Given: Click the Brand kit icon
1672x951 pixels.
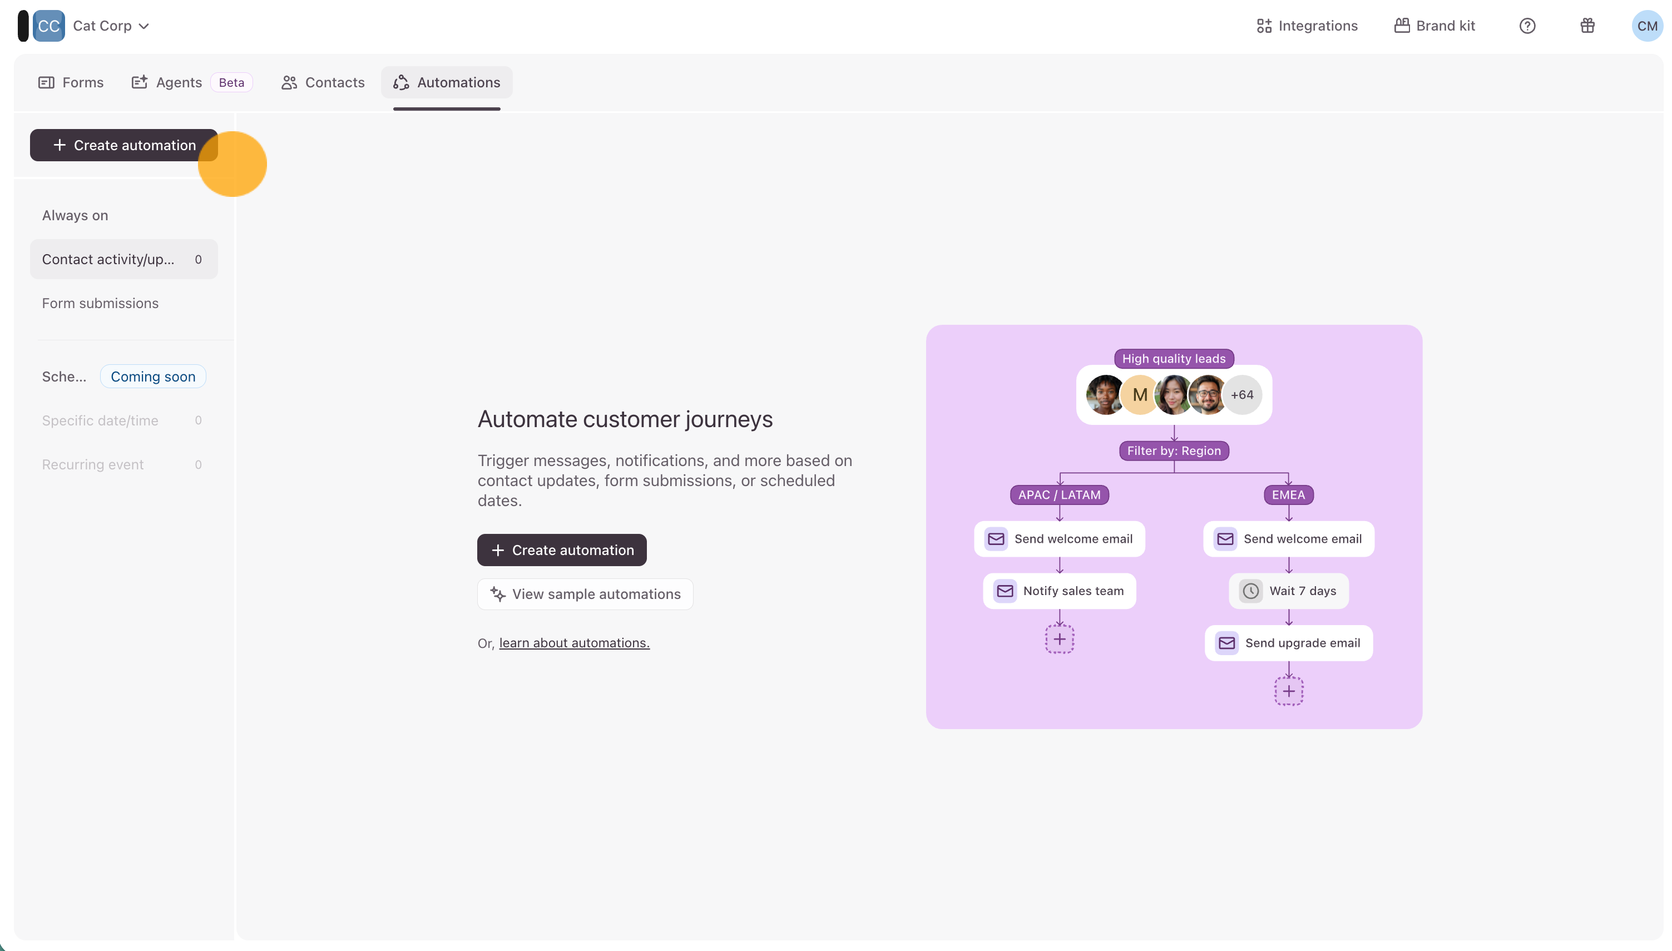Looking at the screenshot, I should point(1402,26).
